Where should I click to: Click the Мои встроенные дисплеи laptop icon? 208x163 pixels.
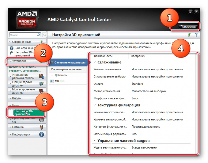pyautogui.click(x=41, y=91)
